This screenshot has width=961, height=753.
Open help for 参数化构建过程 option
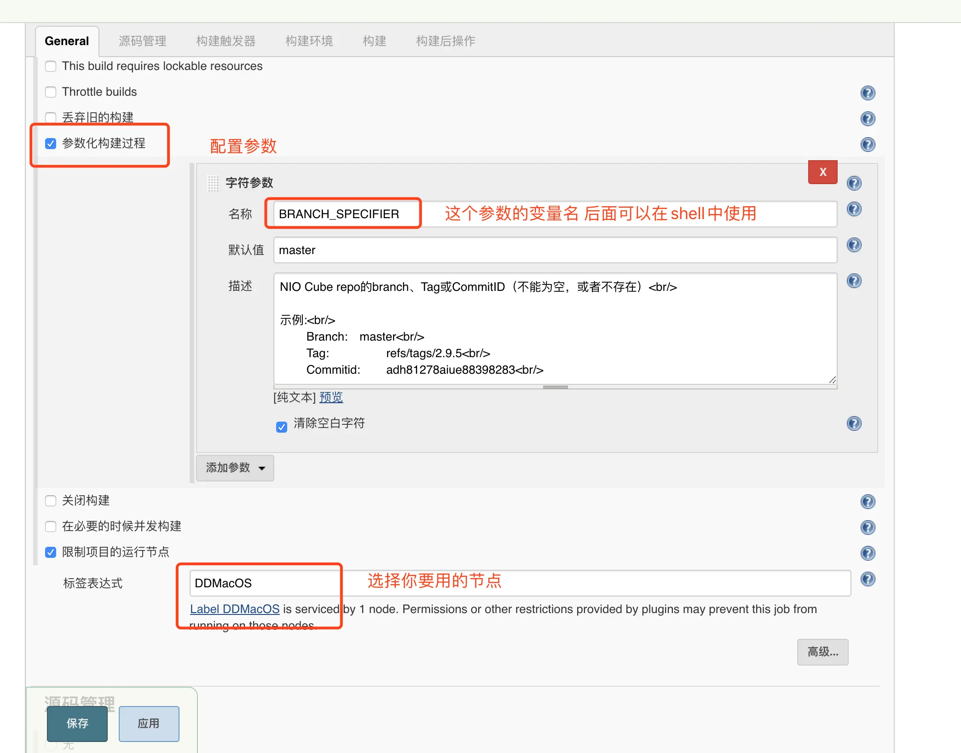click(868, 145)
